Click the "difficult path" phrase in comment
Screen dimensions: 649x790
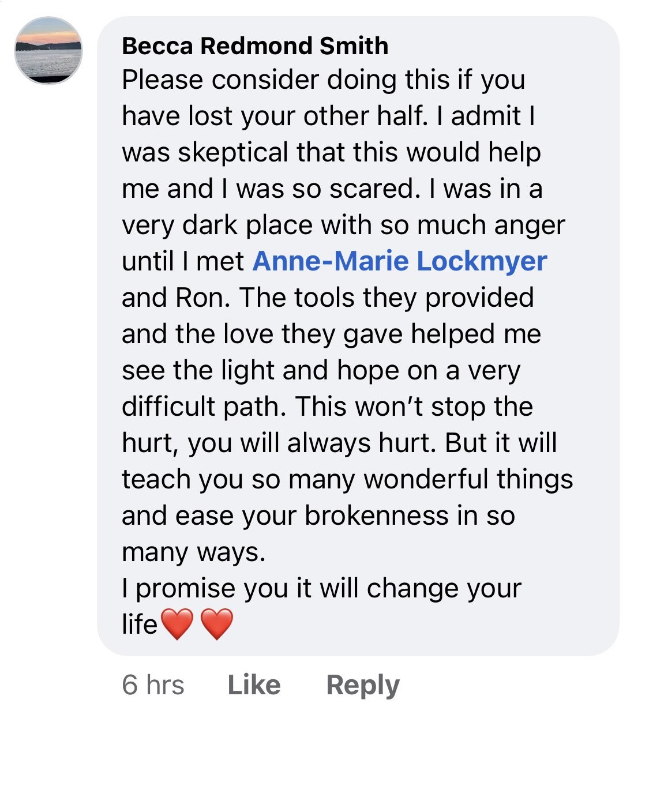point(204,407)
